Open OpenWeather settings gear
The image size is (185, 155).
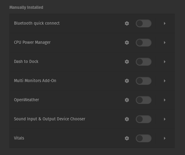coord(127,100)
